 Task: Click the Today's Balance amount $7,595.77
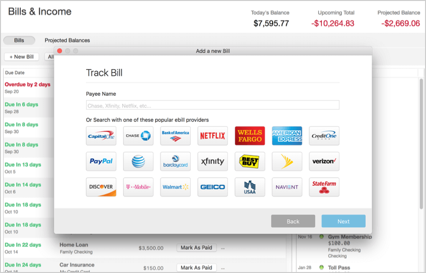(271, 23)
